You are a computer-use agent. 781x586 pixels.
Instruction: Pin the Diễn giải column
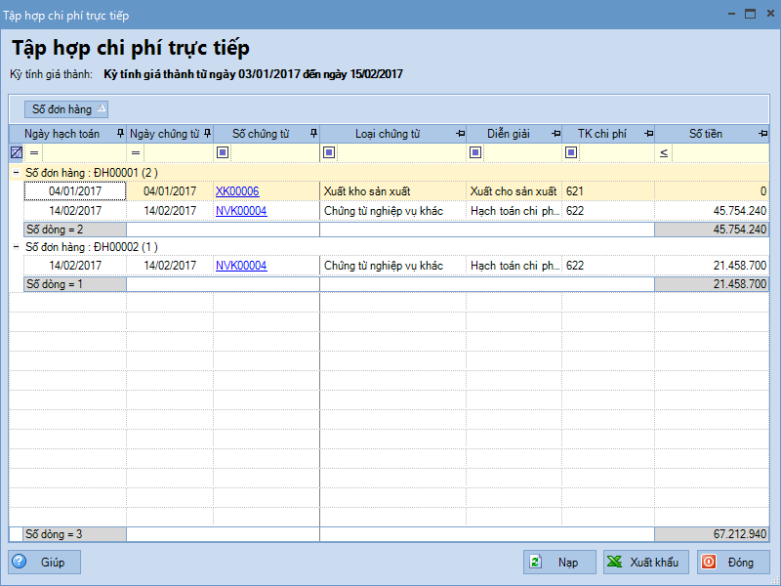(x=555, y=134)
